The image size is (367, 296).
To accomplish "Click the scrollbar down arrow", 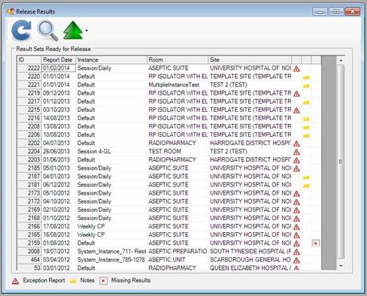I will [341, 265].
